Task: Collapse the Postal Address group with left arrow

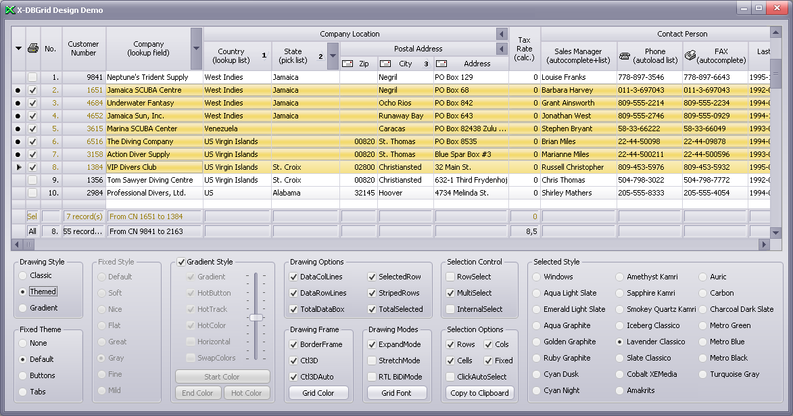Action: (501, 49)
